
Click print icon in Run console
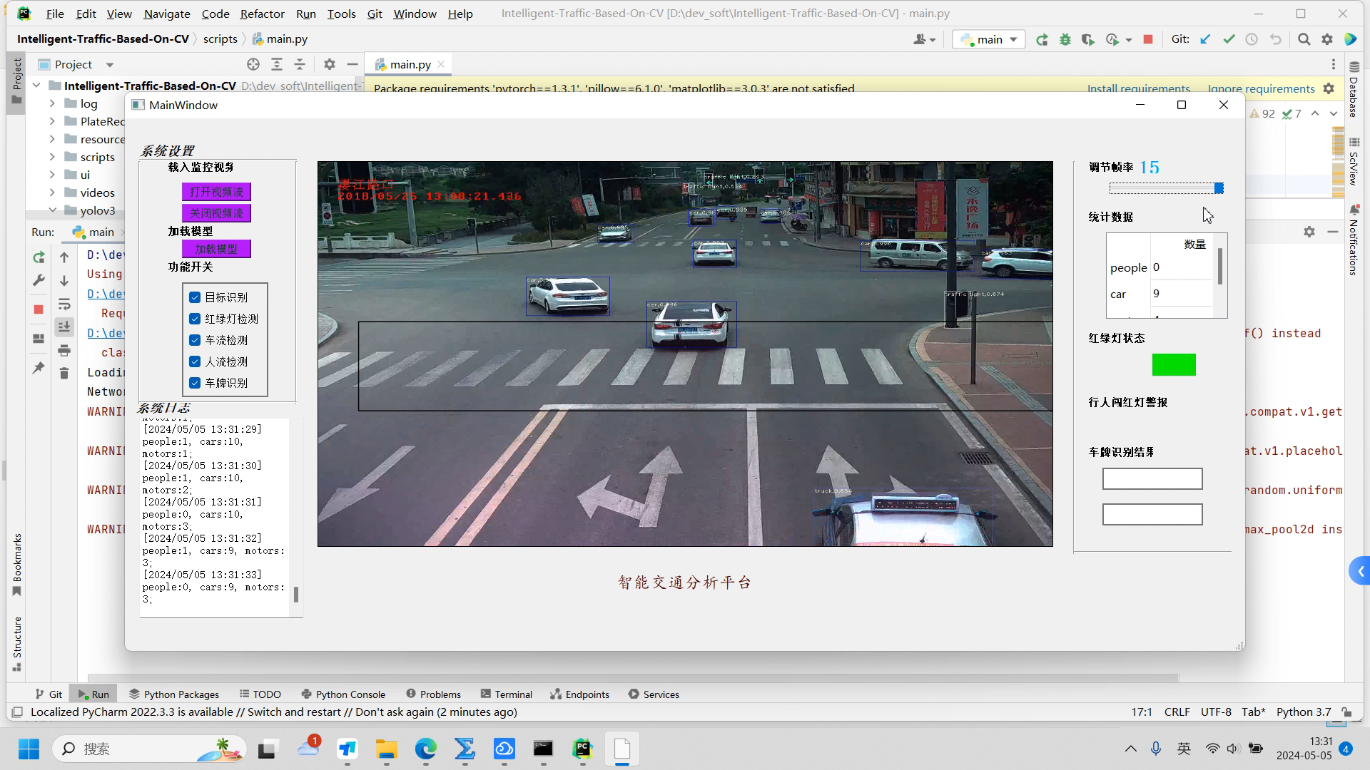pos(64,350)
